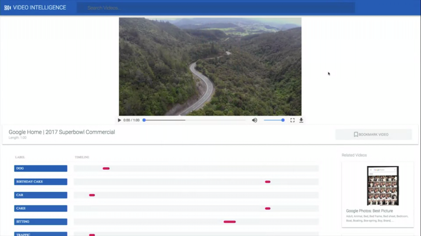Select the CAR label
Viewport: 421px width, 236px height.
point(41,195)
